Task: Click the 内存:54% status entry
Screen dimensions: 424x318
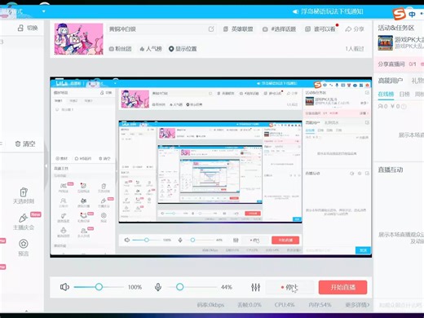Action: coord(320,305)
